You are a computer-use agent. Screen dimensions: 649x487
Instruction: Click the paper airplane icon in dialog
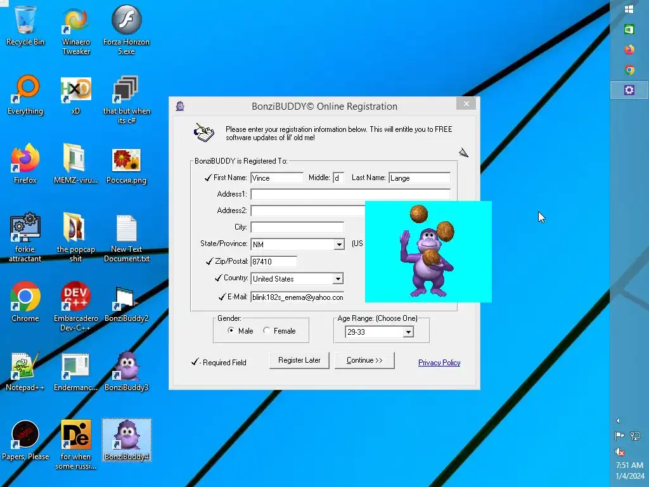coord(463,153)
